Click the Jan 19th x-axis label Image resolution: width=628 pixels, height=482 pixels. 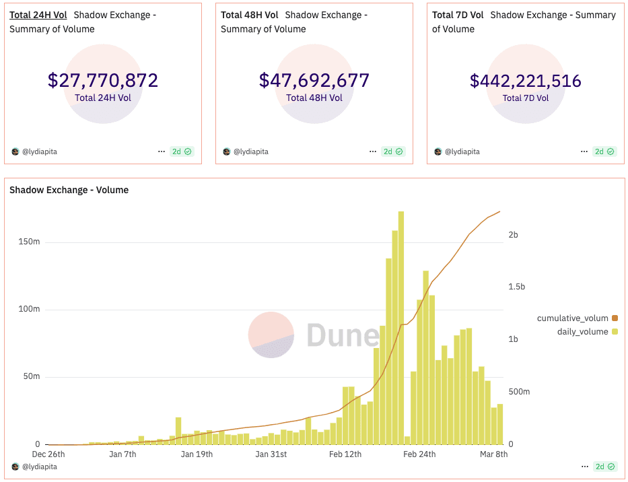[197, 454]
